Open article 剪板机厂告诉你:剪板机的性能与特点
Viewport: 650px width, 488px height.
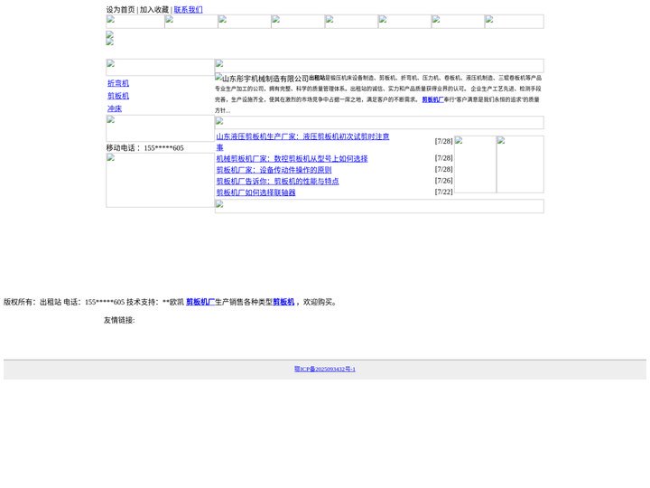(x=277, y=181)
